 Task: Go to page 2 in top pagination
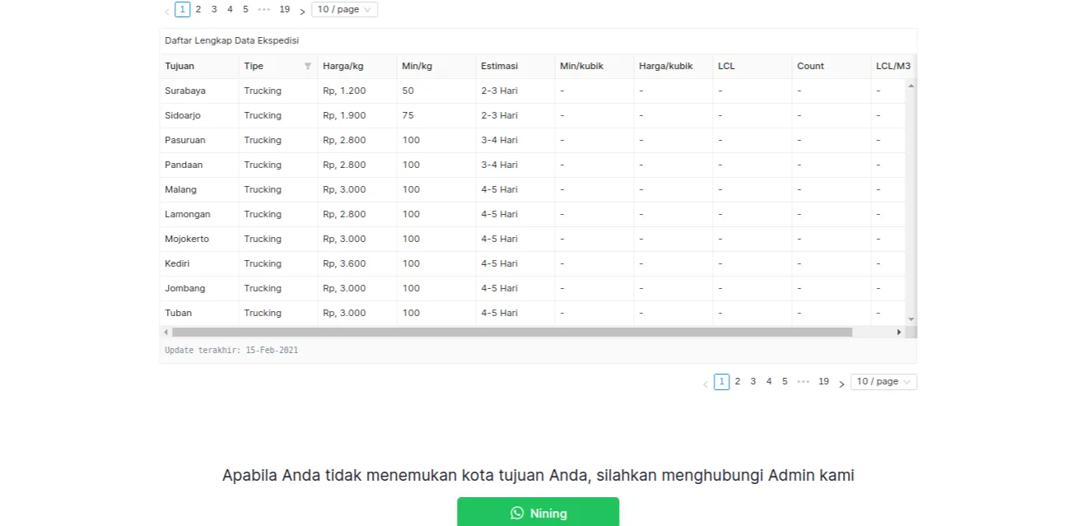198,10
